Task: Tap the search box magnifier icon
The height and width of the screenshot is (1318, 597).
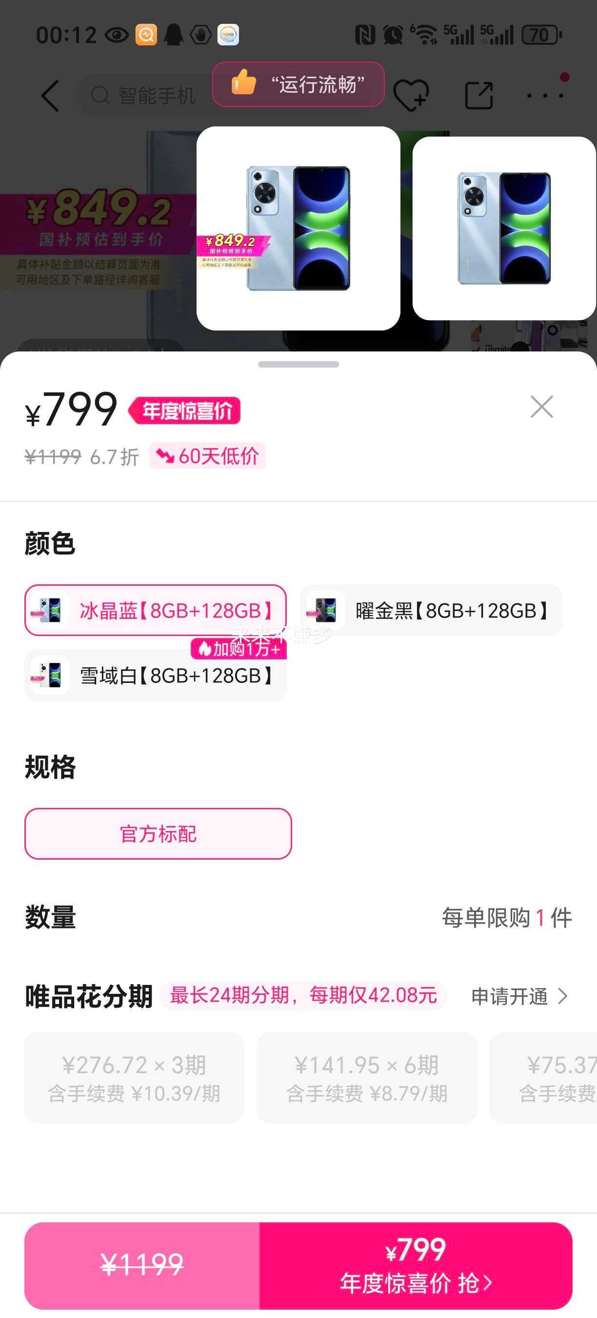Action: pos(100,95)
